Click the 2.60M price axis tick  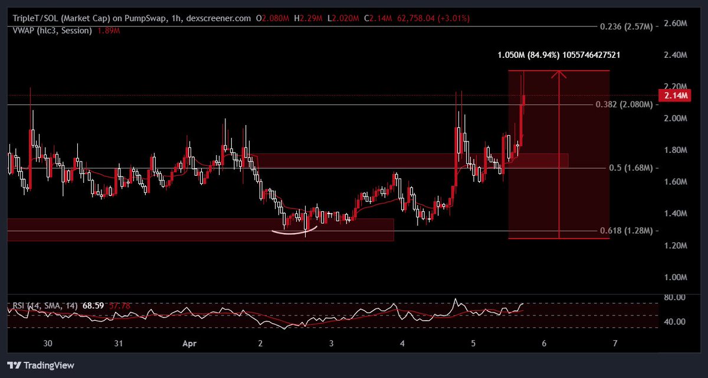click(676, 24)
